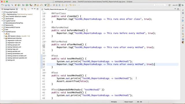This screenshot has height=104, width=185.
Task: Click line number 29 quick-fix marker
Action: [x=44, y=44]
